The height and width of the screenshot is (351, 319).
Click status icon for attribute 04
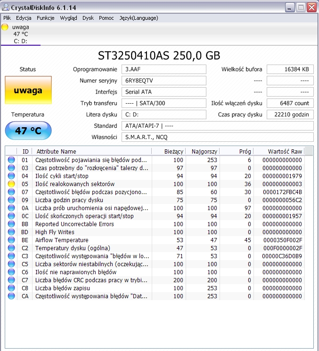pyautogui.click(x=11, y=176)
